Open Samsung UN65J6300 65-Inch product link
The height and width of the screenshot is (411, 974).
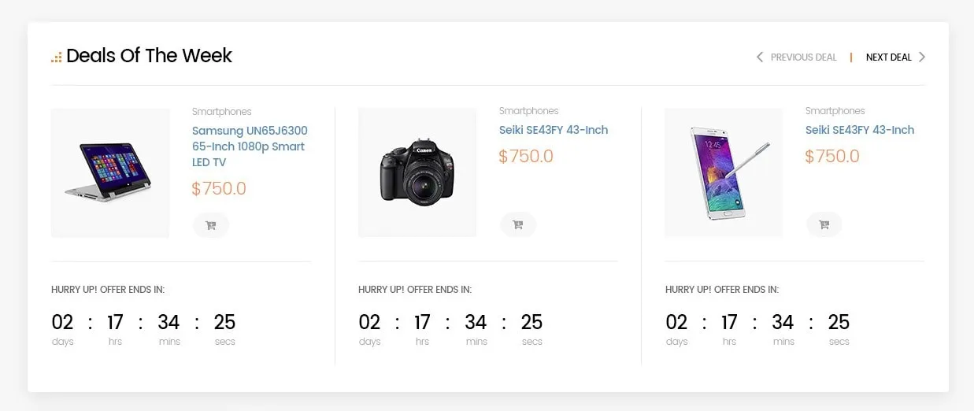[250, 146]
